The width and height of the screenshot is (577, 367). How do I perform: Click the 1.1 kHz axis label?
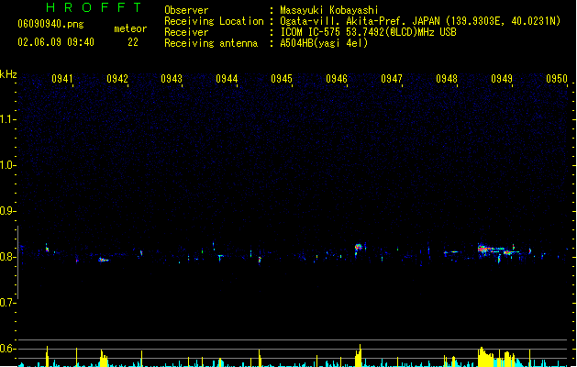click(7, 119)
